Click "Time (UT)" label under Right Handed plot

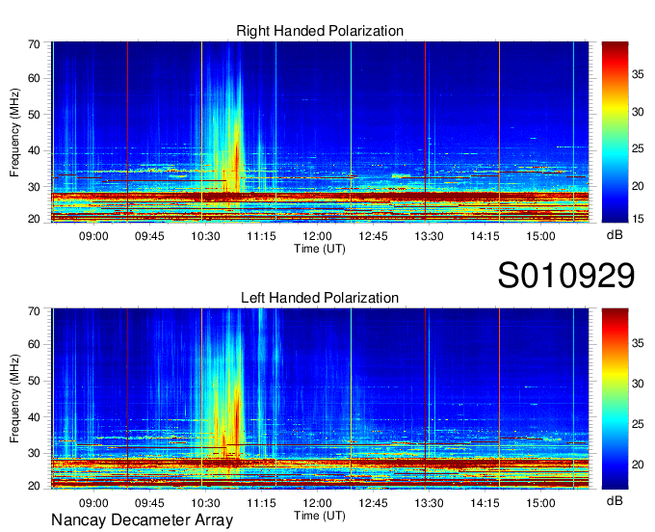coord(320,249)
